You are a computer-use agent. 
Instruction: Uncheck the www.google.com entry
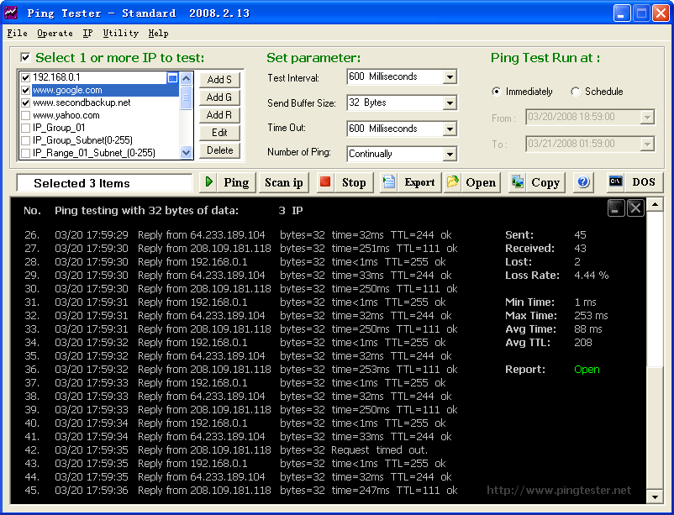(x=26, y=90)
